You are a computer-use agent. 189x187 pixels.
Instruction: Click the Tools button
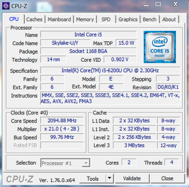click(x=92, y=179)
